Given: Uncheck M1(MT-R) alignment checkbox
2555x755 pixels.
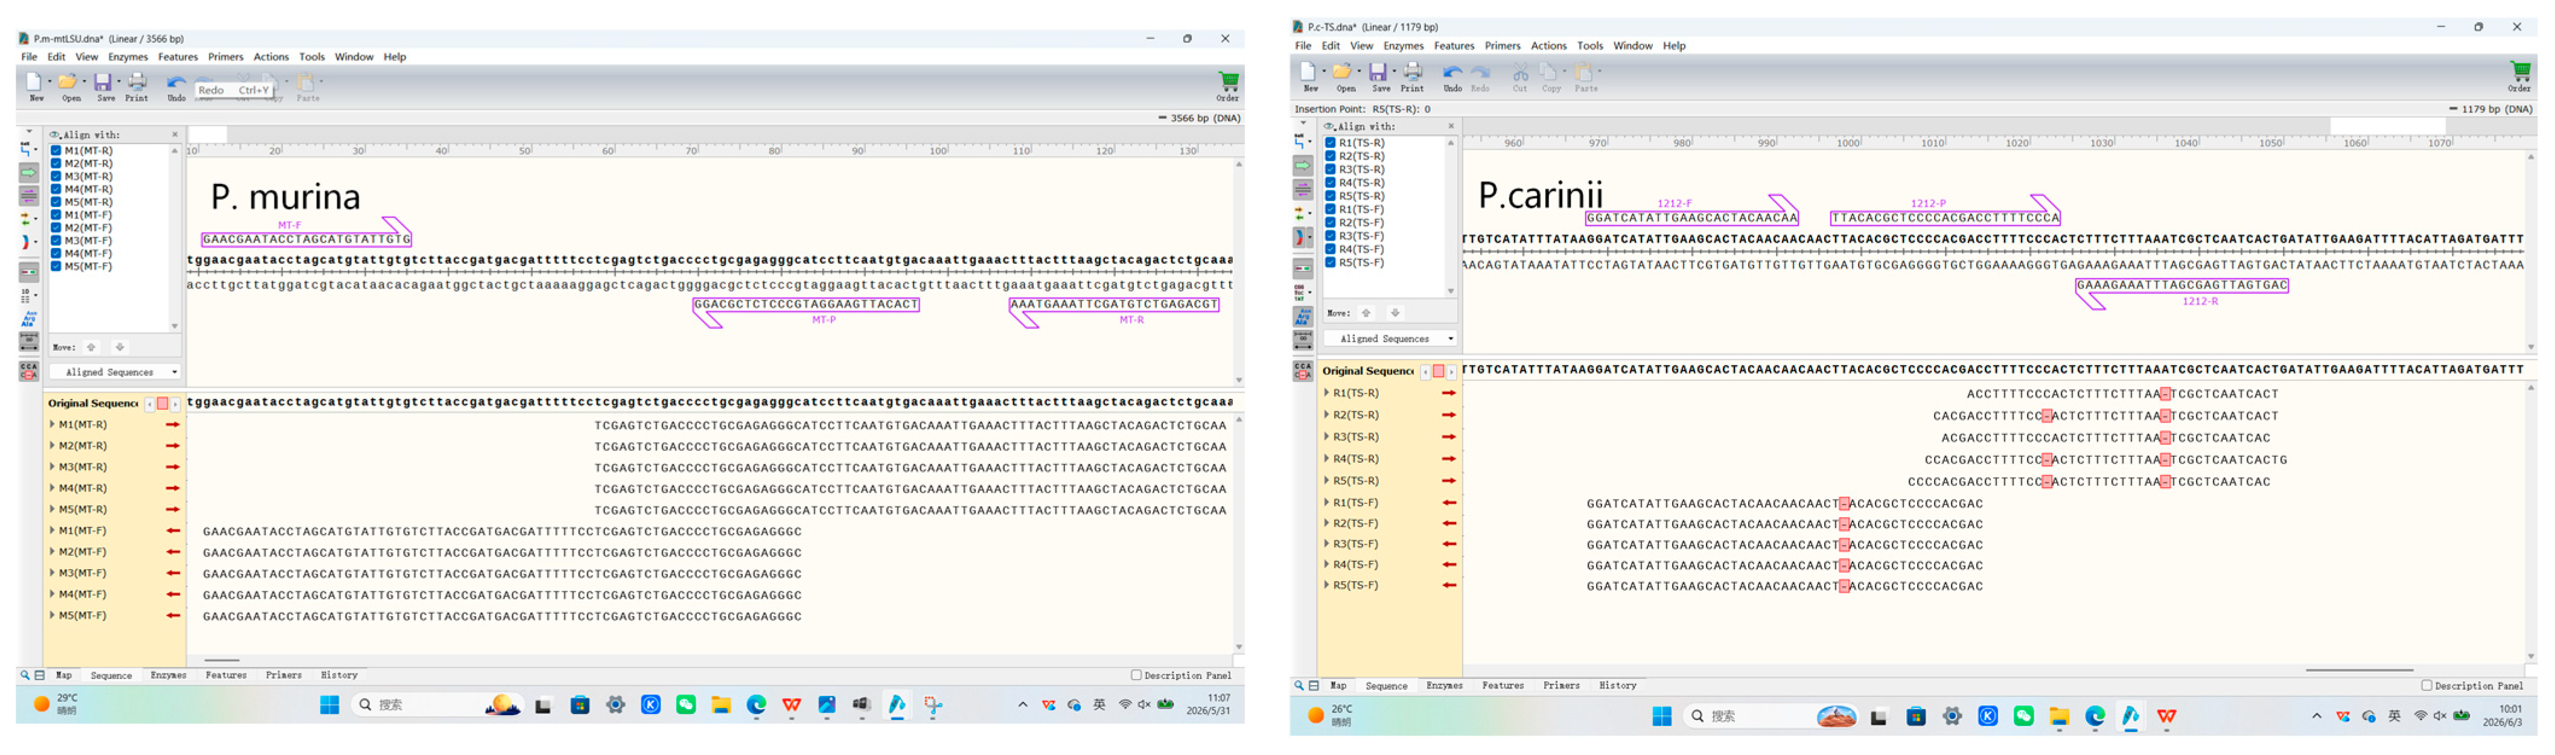Looking at the screenshot, I should pyautogui.click(x=57, y=151).
